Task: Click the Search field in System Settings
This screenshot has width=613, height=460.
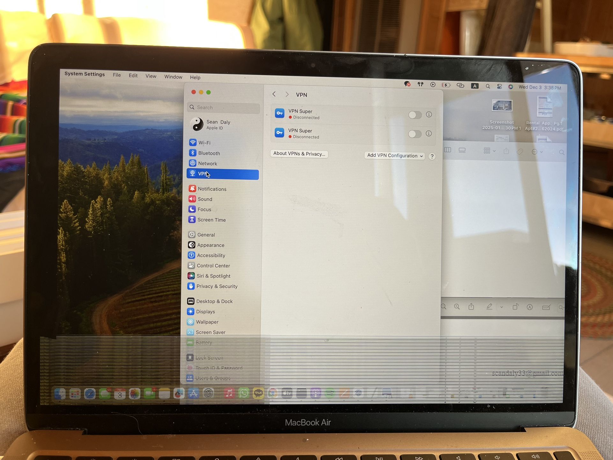Action: [x=223, y=108]
